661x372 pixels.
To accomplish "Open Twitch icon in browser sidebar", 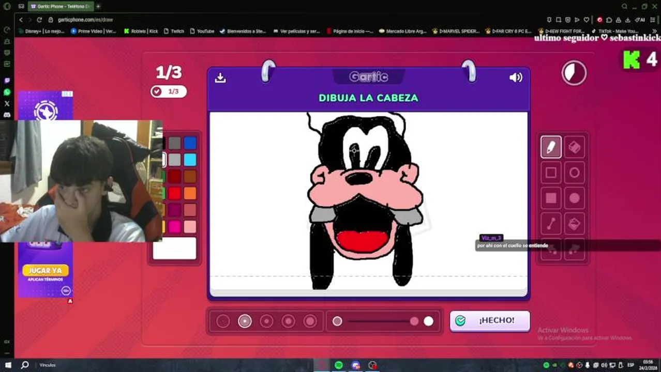I will [7, 81].
